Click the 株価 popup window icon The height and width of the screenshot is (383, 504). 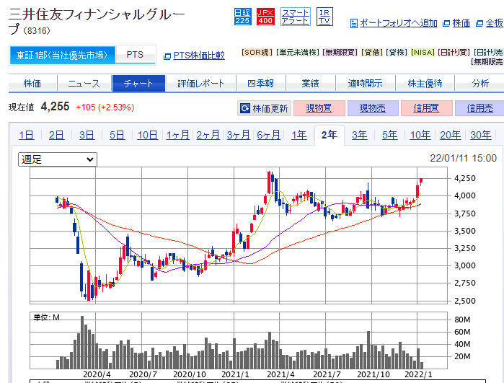tap(446, 24)
